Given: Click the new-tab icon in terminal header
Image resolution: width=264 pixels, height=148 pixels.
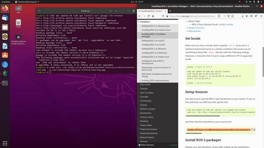Looking at the screenshot, I should click(39, 11).
